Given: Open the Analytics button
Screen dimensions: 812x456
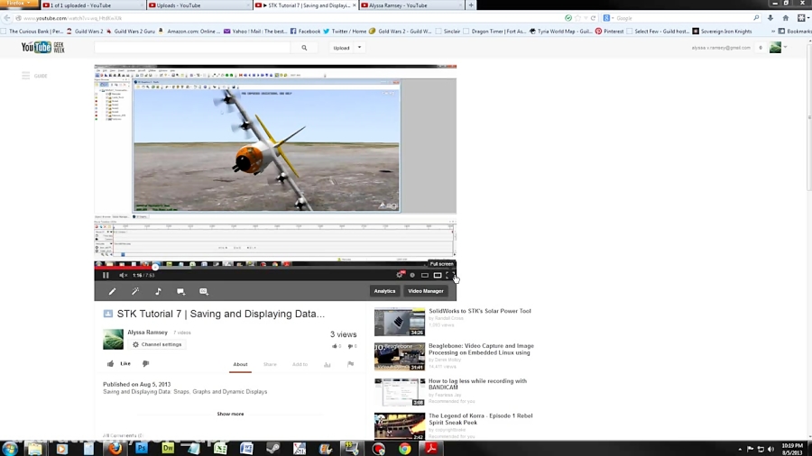Looking at the screenshot, I should (384, 291).
